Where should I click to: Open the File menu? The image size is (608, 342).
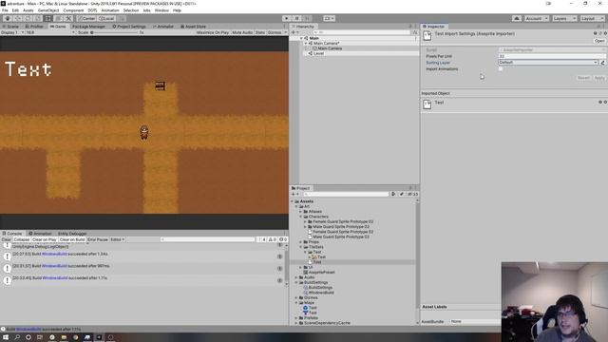5,10
